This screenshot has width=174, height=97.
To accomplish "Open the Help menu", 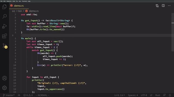I will [29, 1].
